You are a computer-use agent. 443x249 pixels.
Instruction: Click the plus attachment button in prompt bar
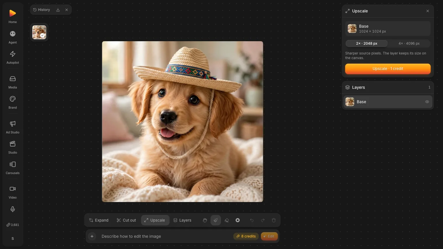[x=92, y=236]
